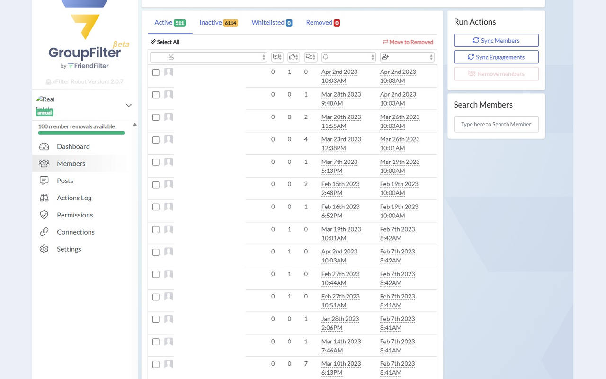606x379 pixels.
Task: Click the Move to Removed link
Action: tap(408, 42)
